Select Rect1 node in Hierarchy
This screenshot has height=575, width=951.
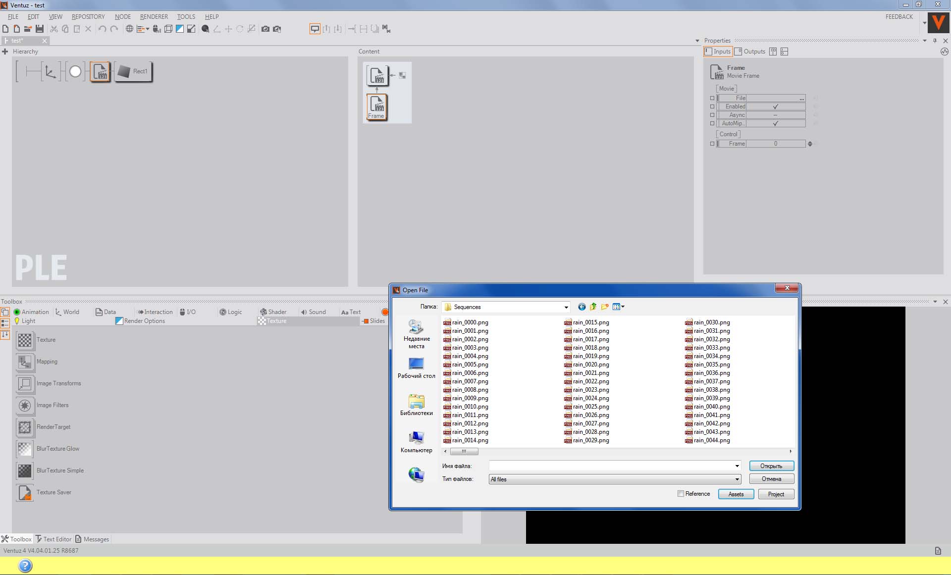pos(134,71)
